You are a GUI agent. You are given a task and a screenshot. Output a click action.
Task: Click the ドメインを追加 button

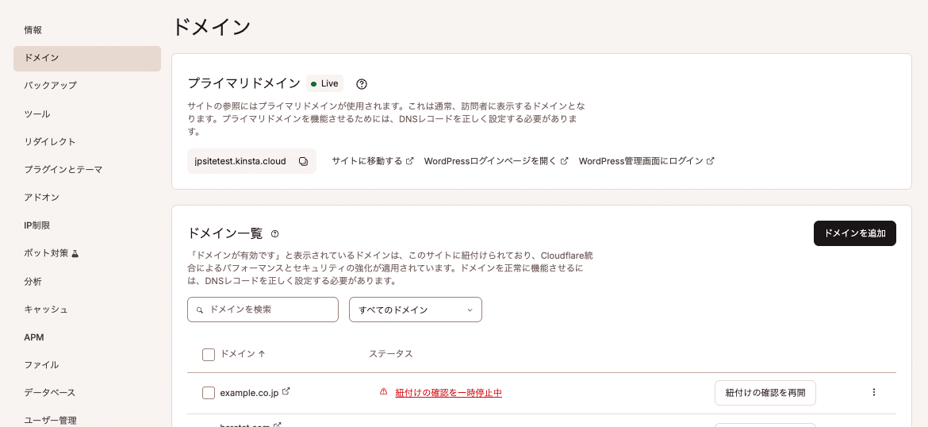854,233
